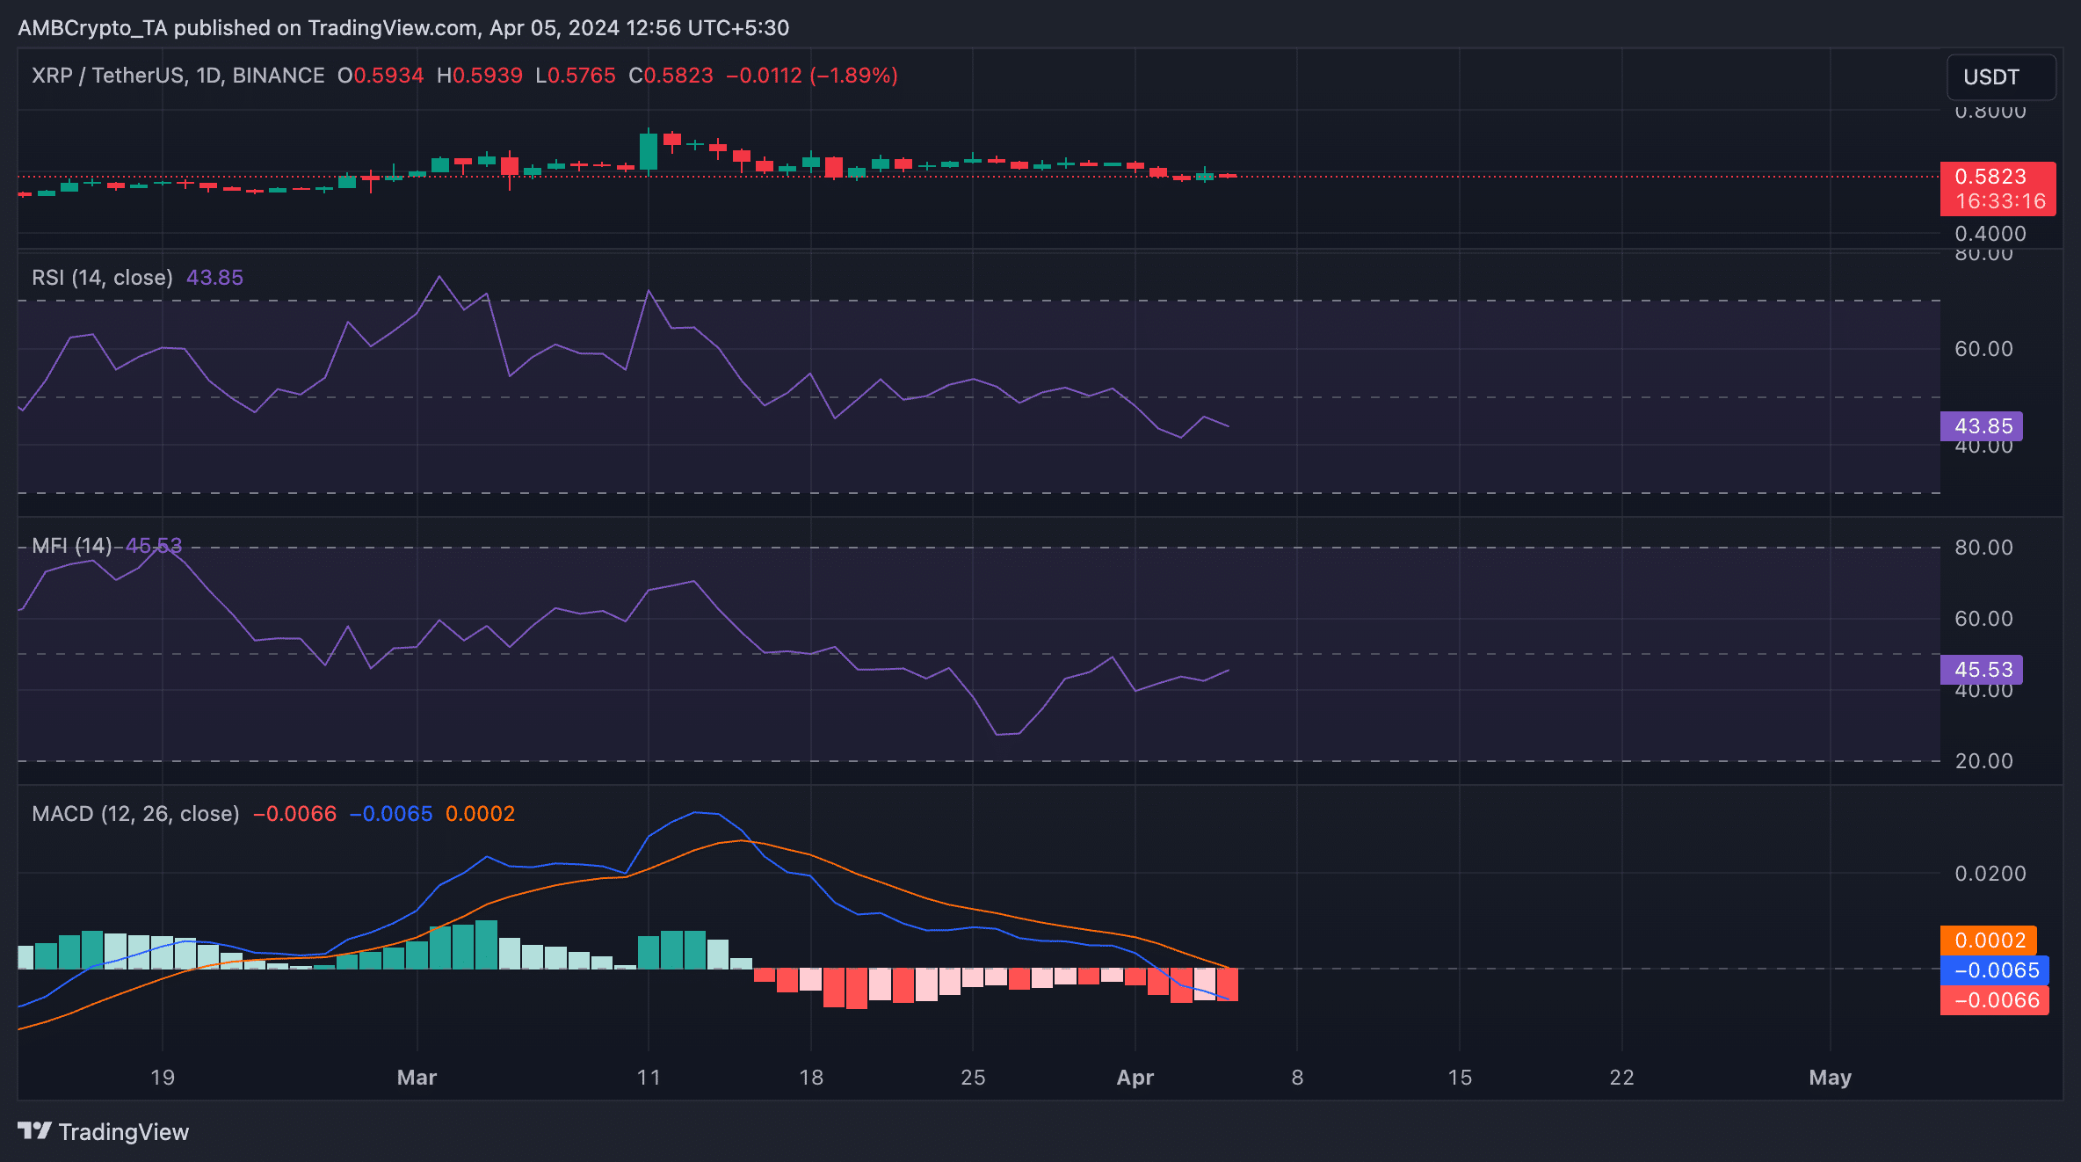
Task: Click the close price value C0.5823
Action: point(671,76)
